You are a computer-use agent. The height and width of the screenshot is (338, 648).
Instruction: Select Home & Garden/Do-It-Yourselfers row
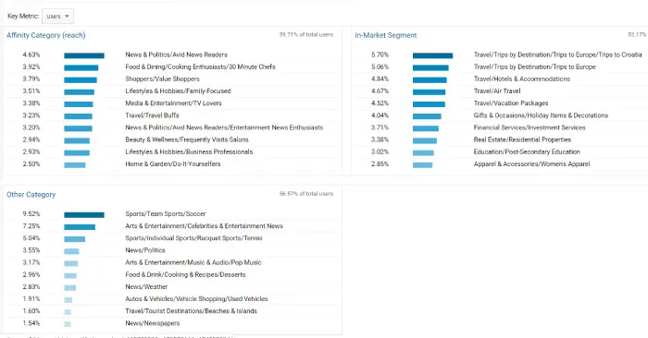click(172, 164)
